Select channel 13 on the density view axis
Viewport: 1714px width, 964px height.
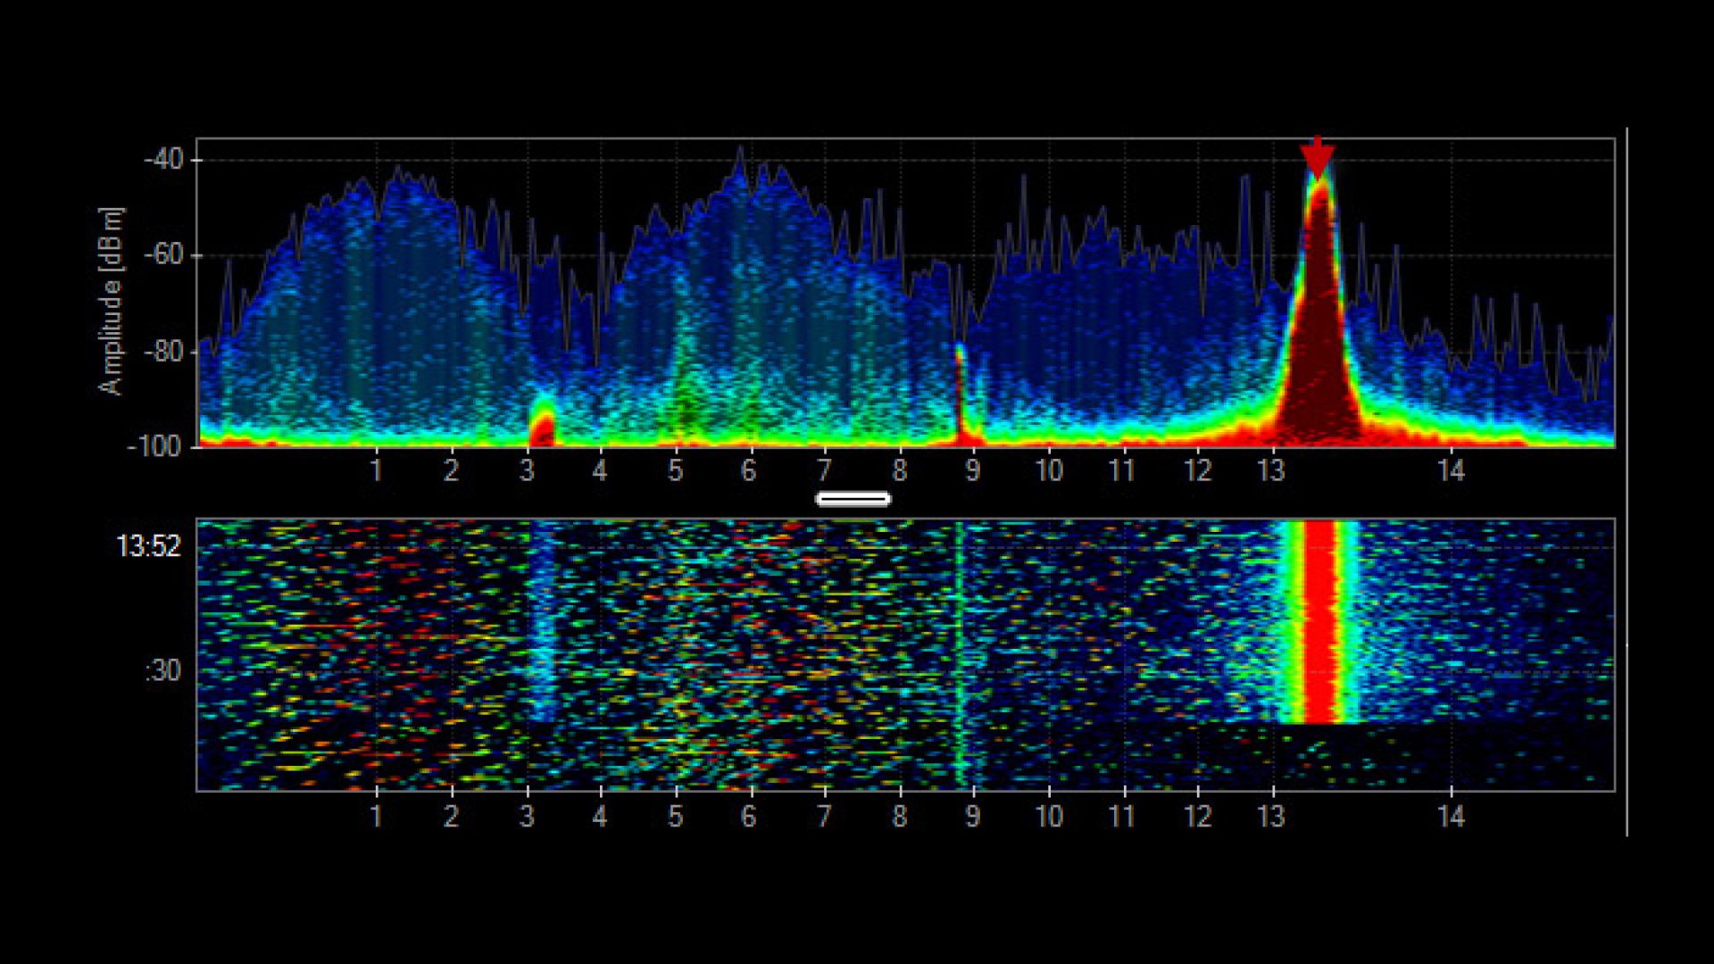pyautogui.click(x=1271, y=470)
